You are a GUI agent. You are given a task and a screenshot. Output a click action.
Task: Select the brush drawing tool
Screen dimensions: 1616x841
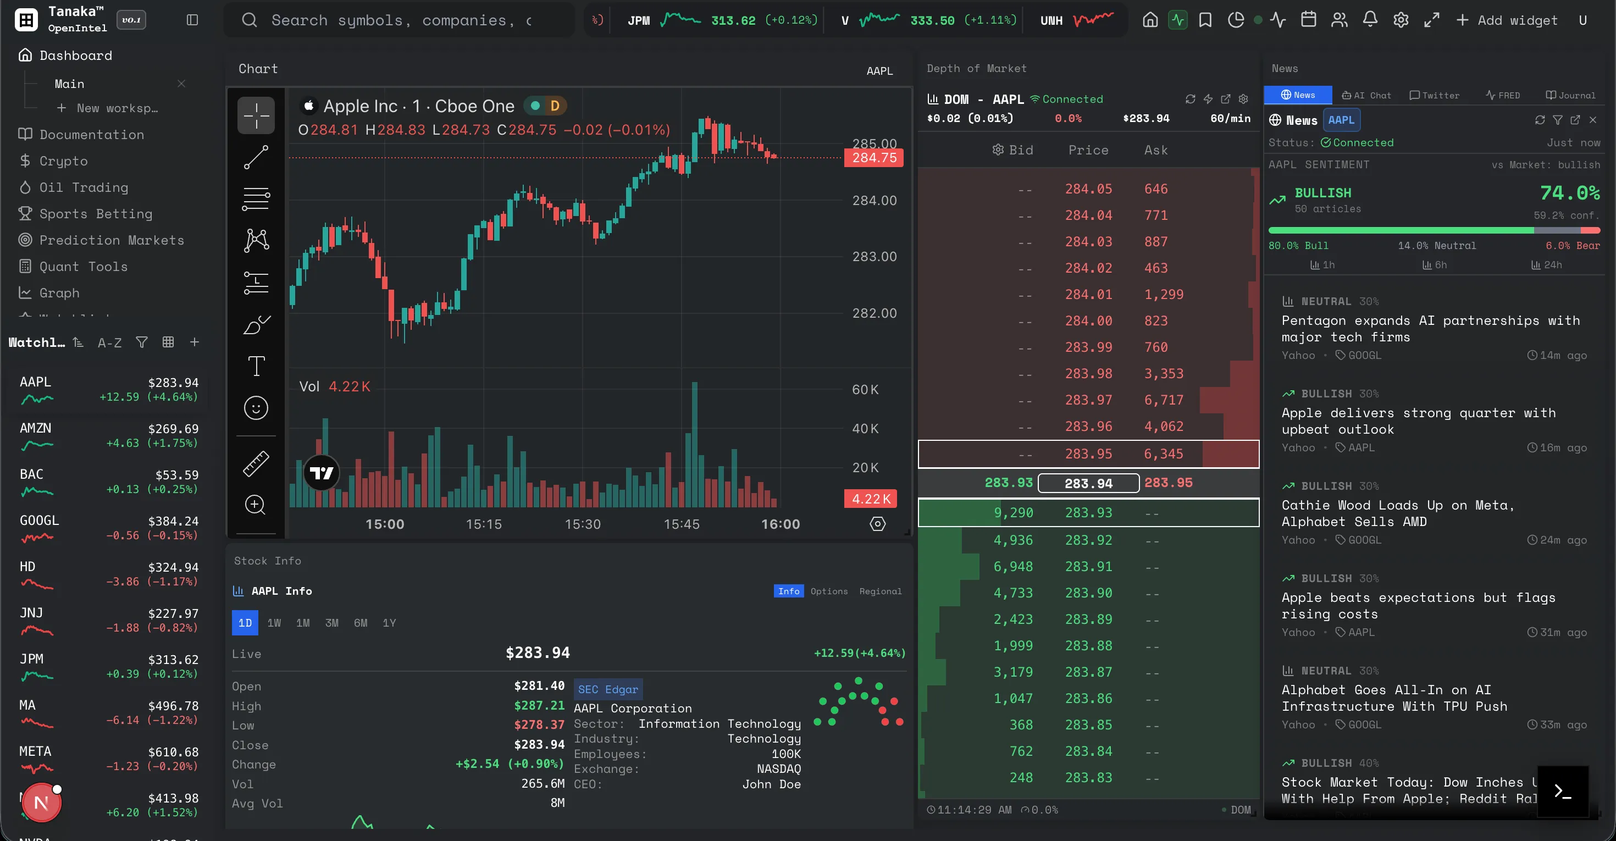coord(256,325)
